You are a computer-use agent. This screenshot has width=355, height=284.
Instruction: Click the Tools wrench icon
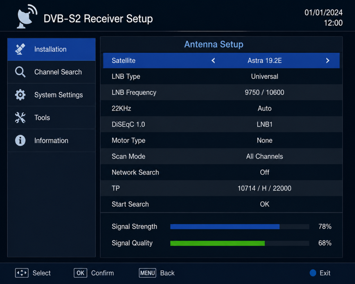pos(20,118)
